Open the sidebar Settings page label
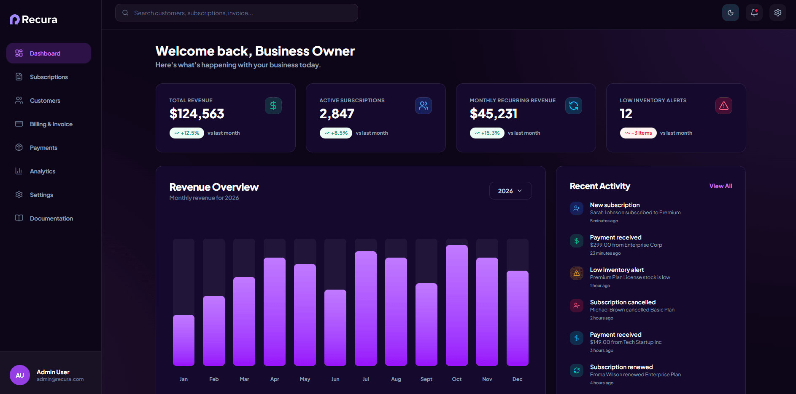The height and width of the screenshot is (394, 796). pyautogui.click(x=41, y=195)
